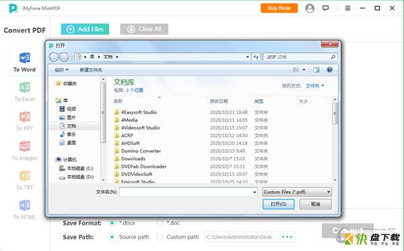Toggle the preview pane icon
404x251 pixels.
pos(316,70)
